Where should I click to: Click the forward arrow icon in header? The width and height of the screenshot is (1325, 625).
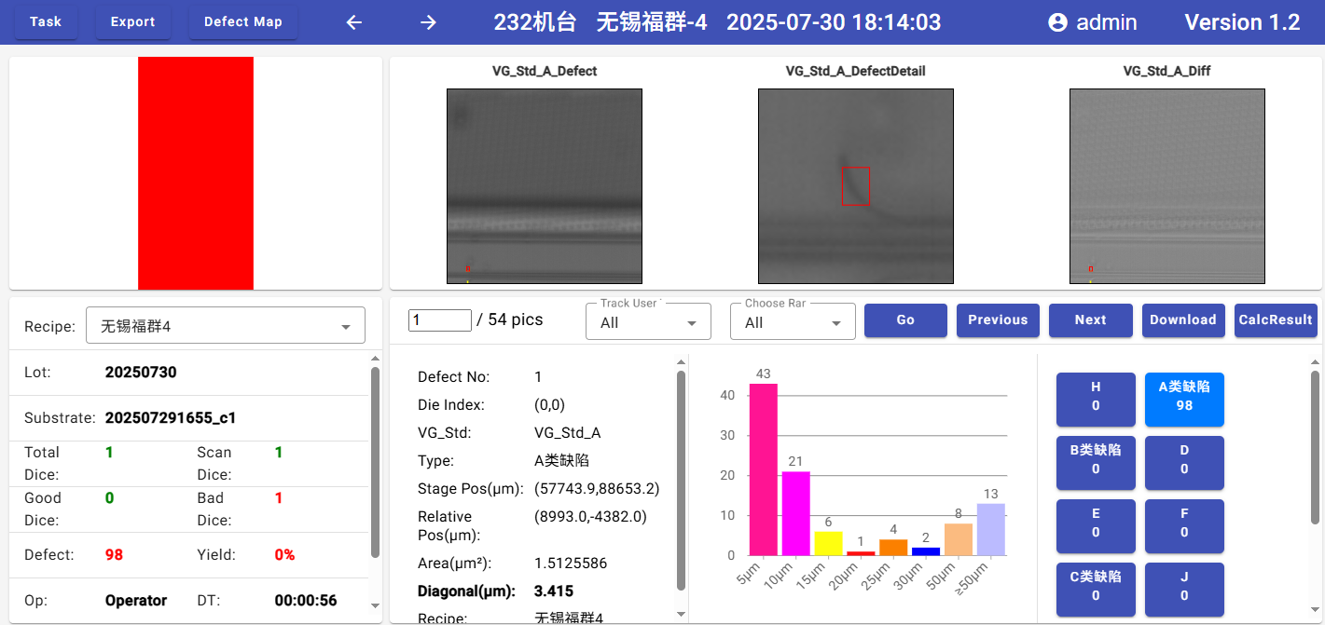[428, 22]
